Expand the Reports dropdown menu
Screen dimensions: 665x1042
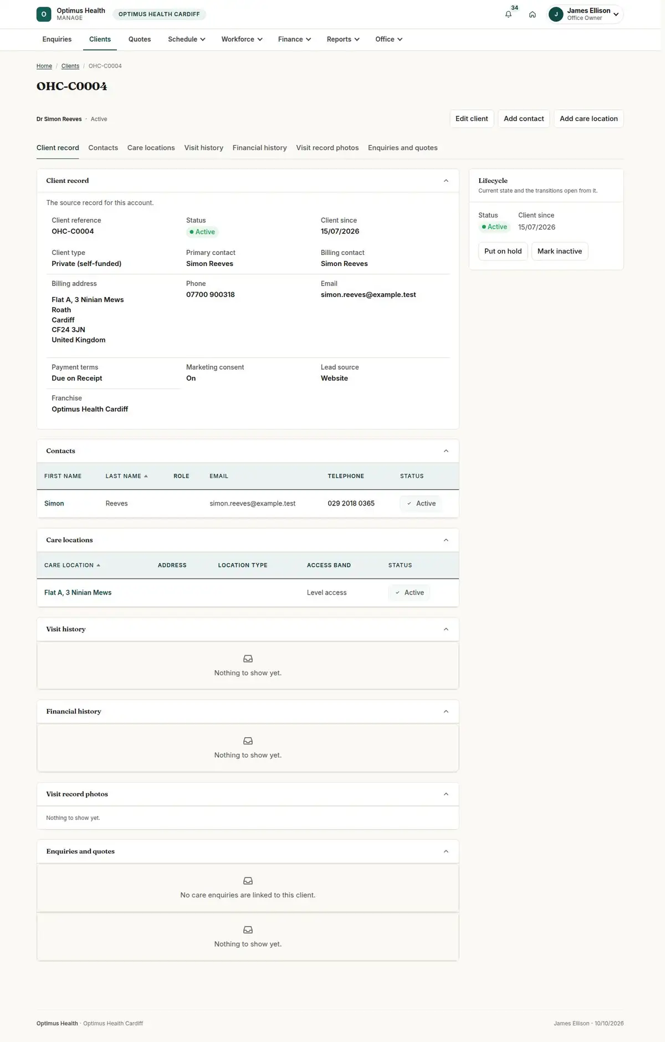tap(343, 39)
